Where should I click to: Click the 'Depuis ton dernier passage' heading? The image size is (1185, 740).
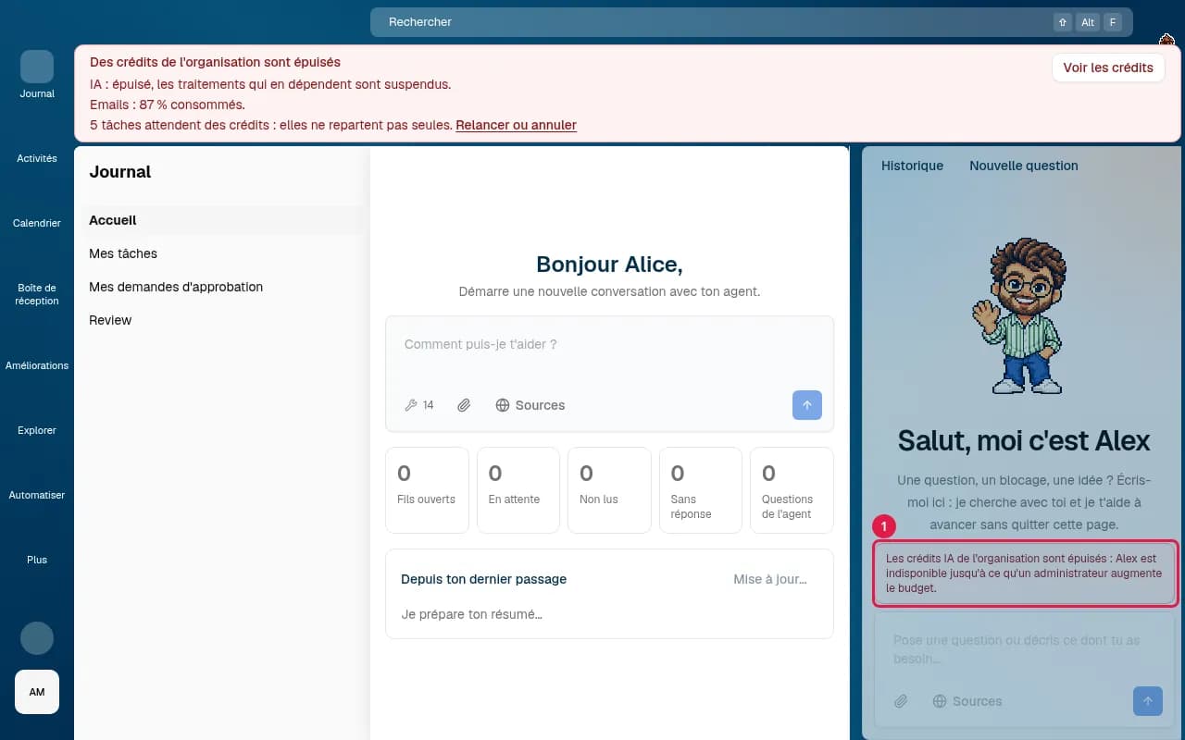tap(483, 579)
